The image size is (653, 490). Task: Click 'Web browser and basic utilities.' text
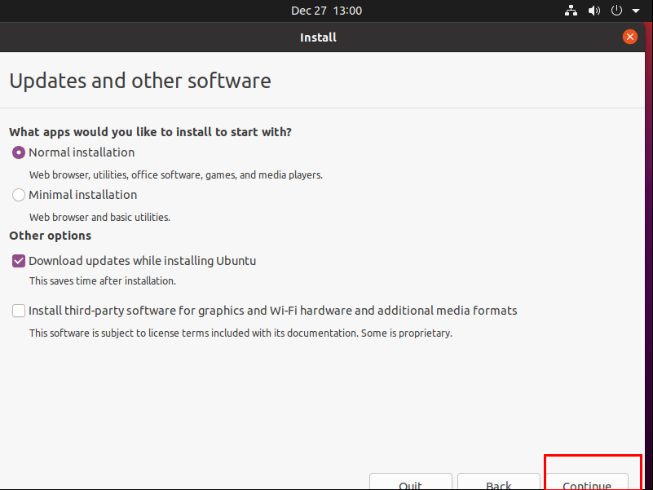coord(99,218)
